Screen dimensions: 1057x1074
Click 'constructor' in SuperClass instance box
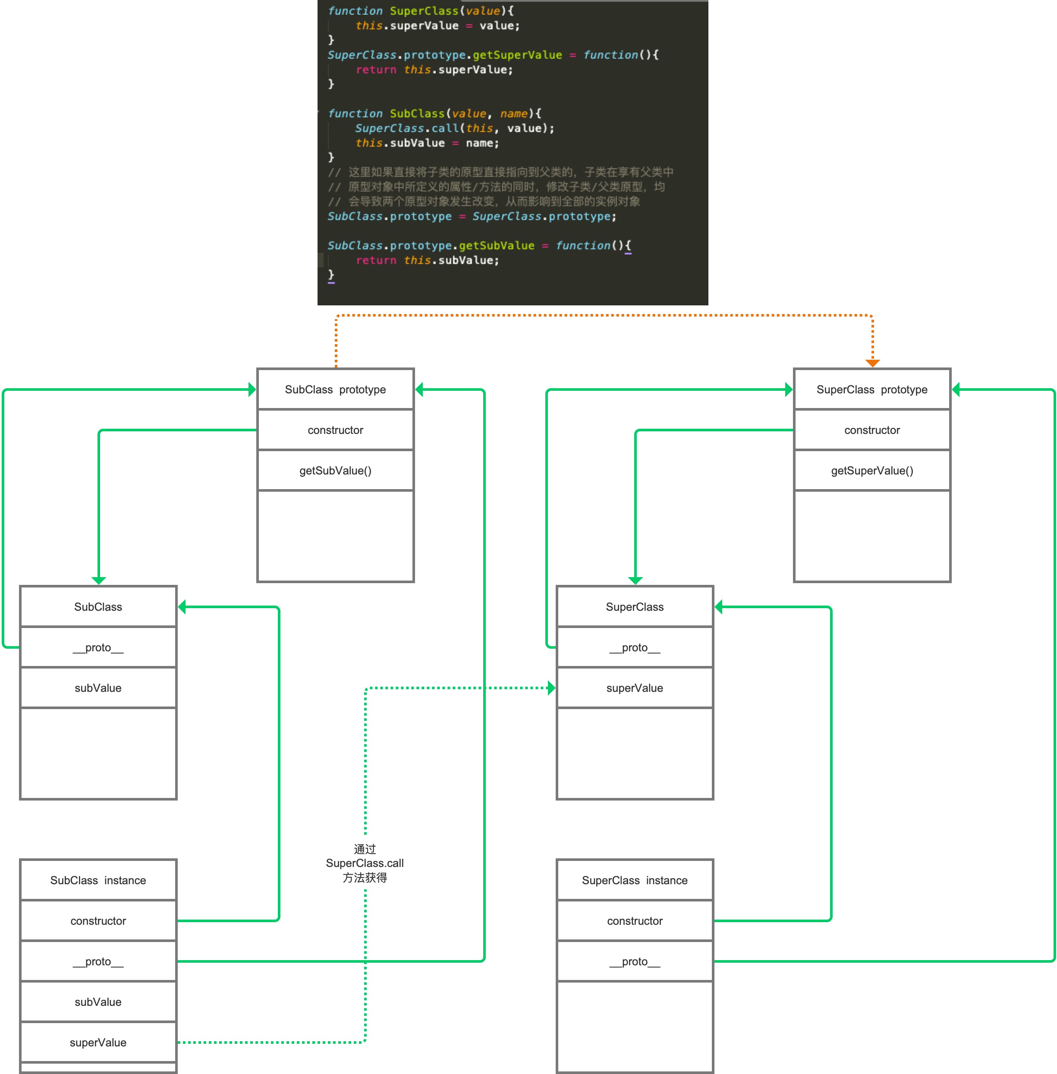click(x=635, y=920)
